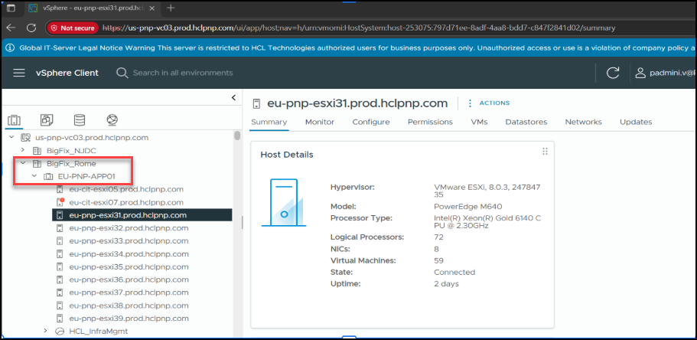The height and width of the screenshot is (340, 697).
Task: Open the Updates tab
Action: point(636,122)
